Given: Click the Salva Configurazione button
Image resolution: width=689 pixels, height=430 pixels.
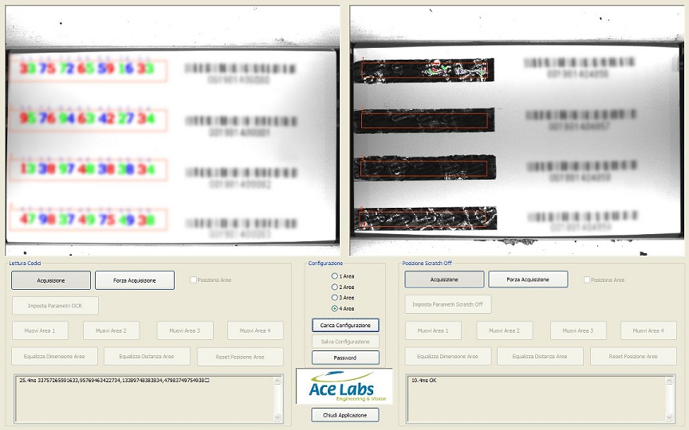Looking at the screenshot, I should pos(345,342).
